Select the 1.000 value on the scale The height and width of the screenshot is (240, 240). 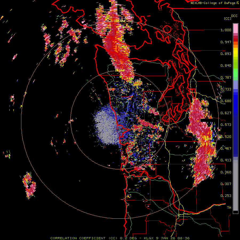point(226,30)
